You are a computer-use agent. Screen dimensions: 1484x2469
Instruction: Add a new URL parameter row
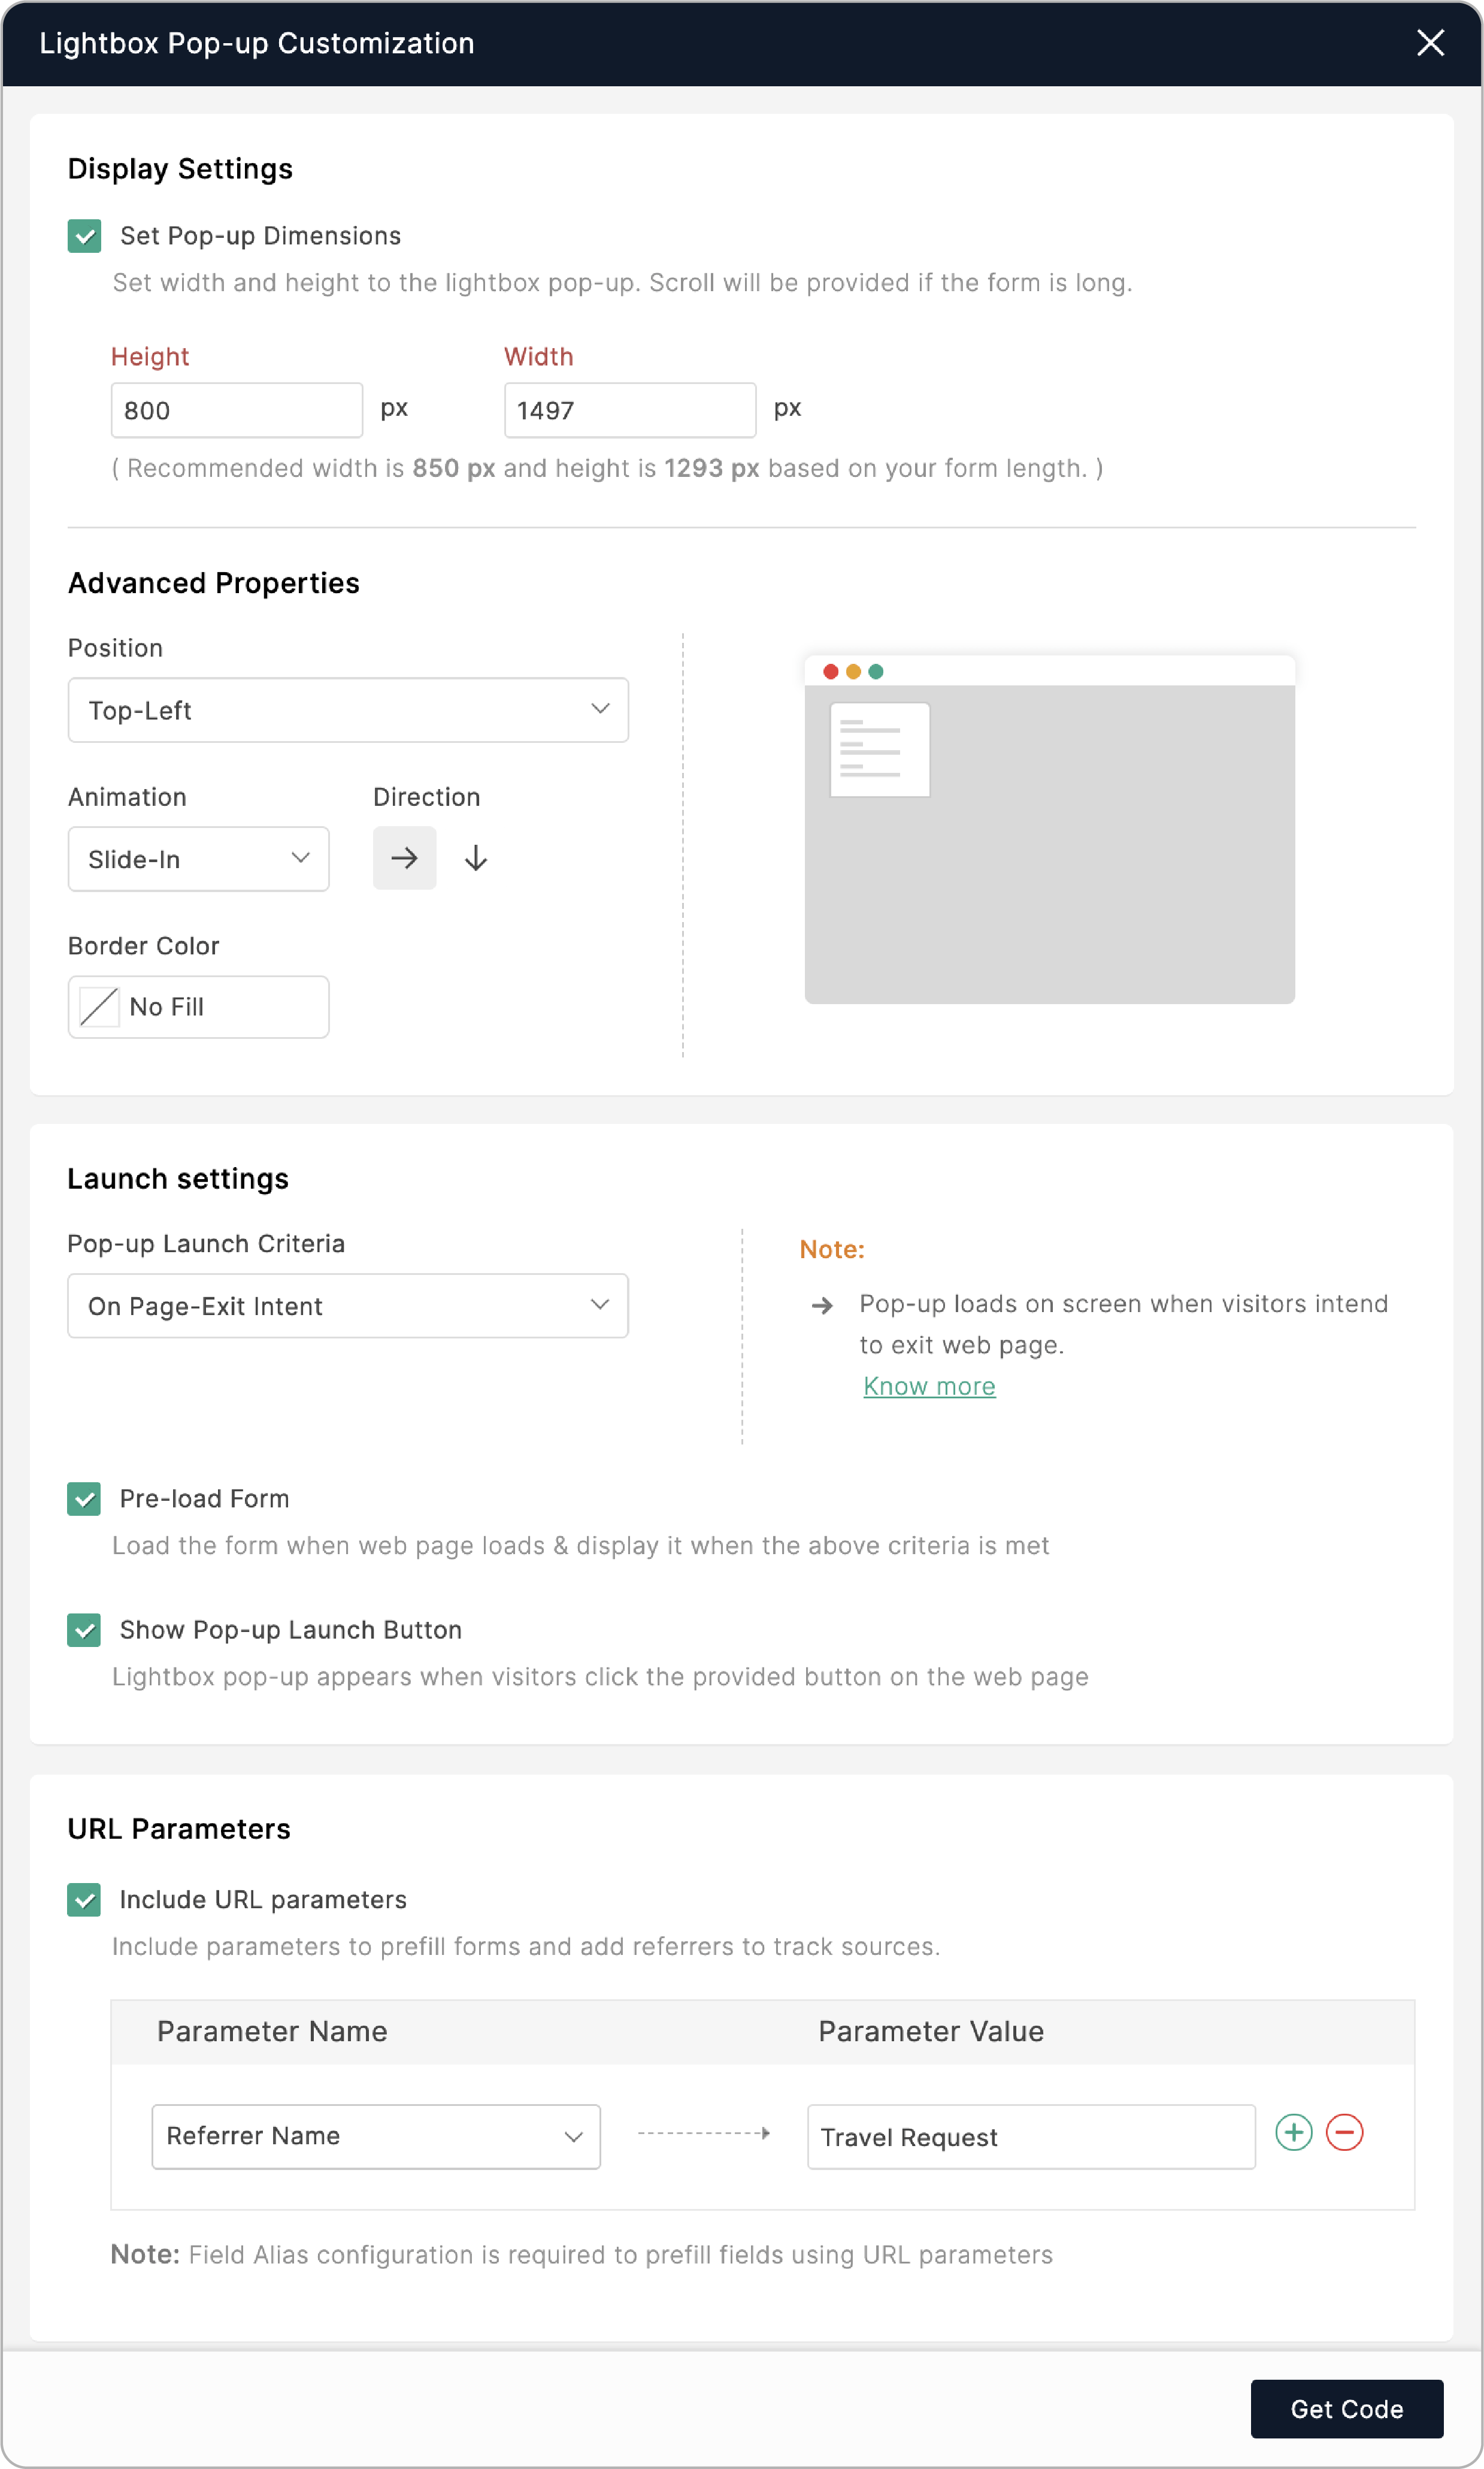[x=1293, y=2133]
